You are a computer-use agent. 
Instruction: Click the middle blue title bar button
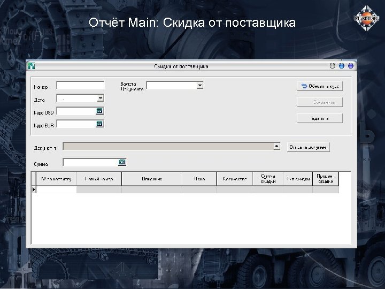click(x=342, y=66)
